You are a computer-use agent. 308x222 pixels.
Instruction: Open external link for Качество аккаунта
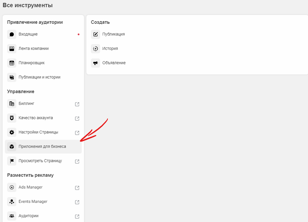77,119
